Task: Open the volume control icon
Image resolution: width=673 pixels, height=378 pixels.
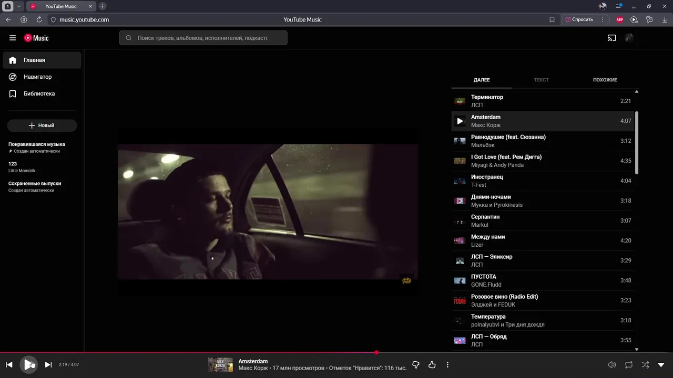Action: [612, 364]
